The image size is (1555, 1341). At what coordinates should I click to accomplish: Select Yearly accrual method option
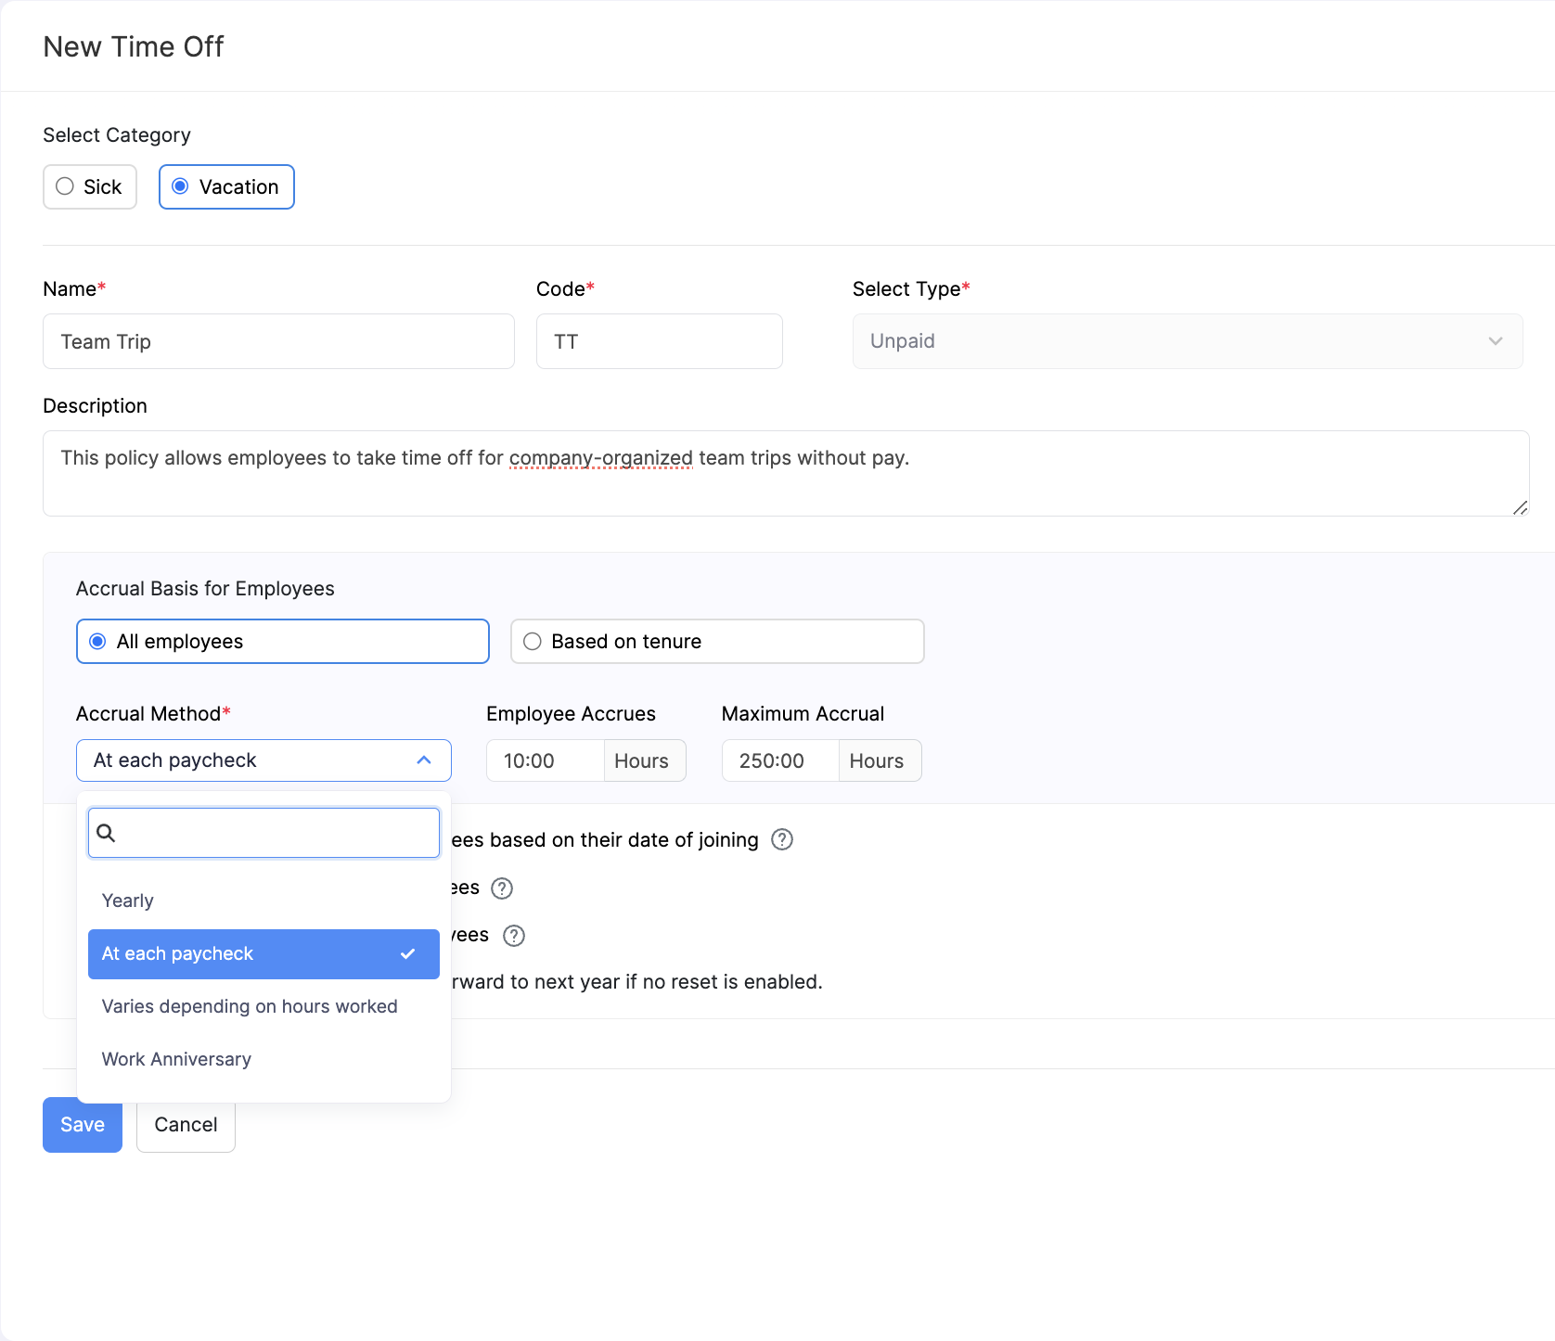pyautogui.click(x=128, y=901)
